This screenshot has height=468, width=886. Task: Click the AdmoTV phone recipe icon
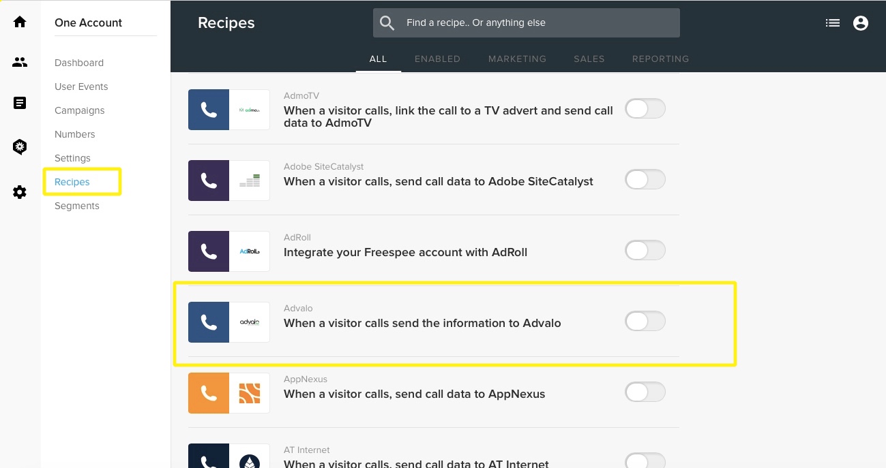tap(209, 109)
